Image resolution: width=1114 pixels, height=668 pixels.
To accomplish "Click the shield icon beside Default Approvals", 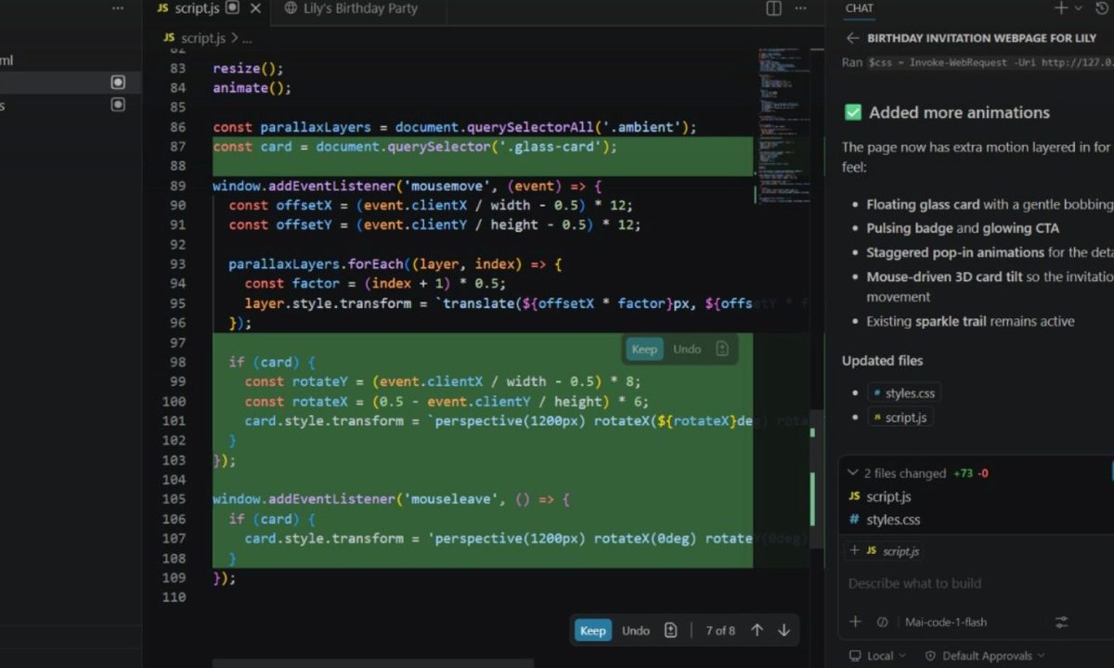I will 930,656.
